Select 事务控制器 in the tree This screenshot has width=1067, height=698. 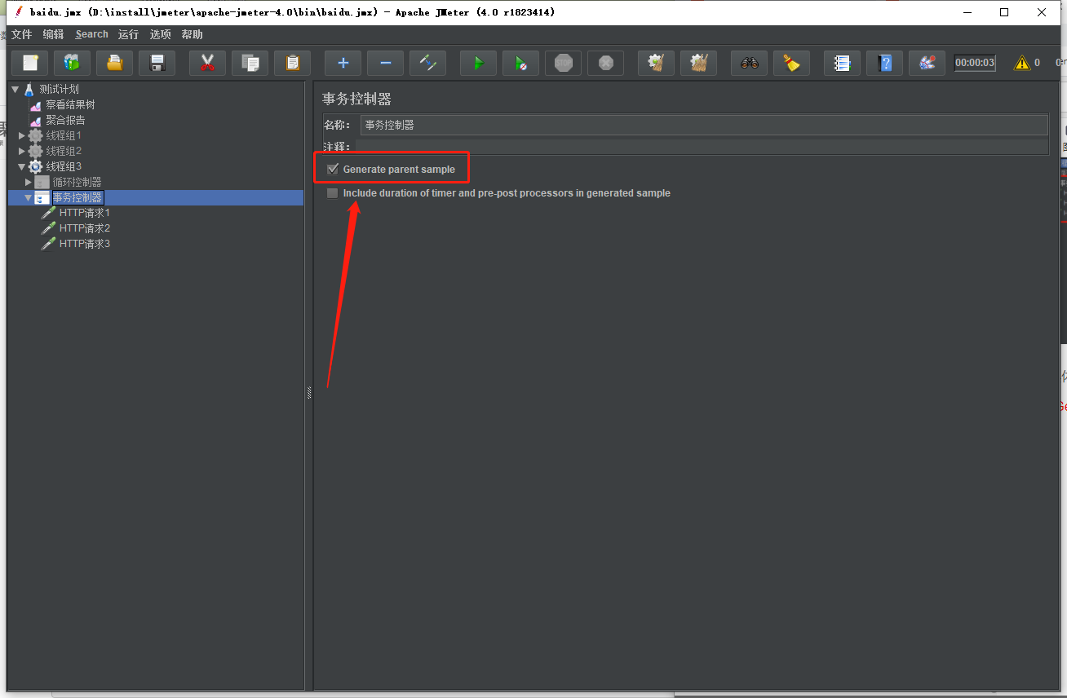[78, 197]
